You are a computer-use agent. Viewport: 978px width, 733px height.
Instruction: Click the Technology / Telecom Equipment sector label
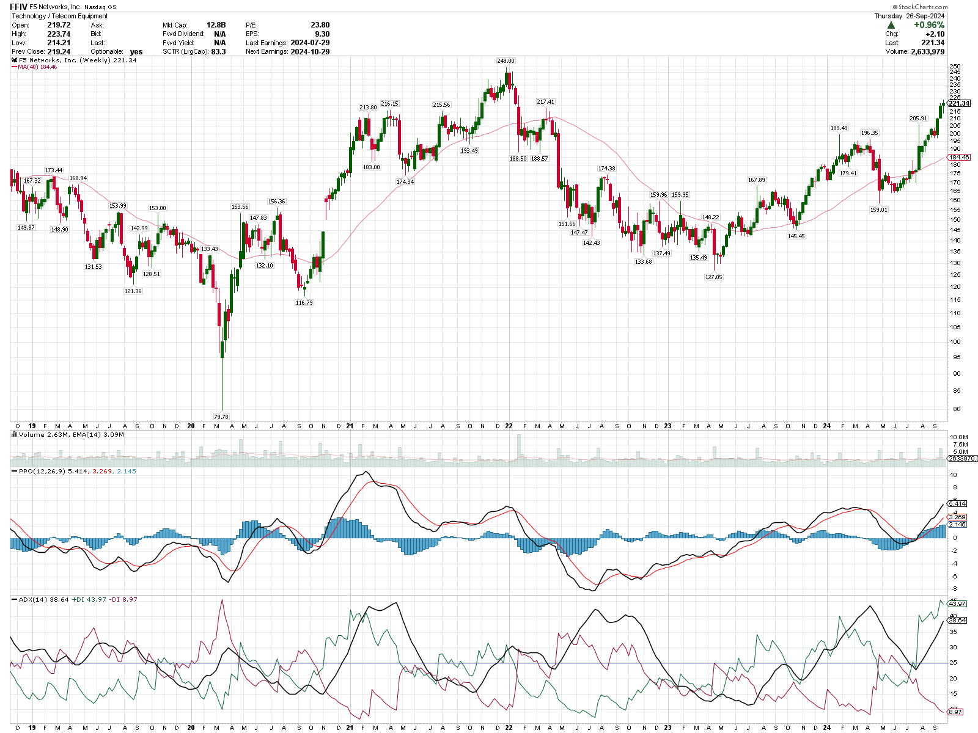pos(60,16)
